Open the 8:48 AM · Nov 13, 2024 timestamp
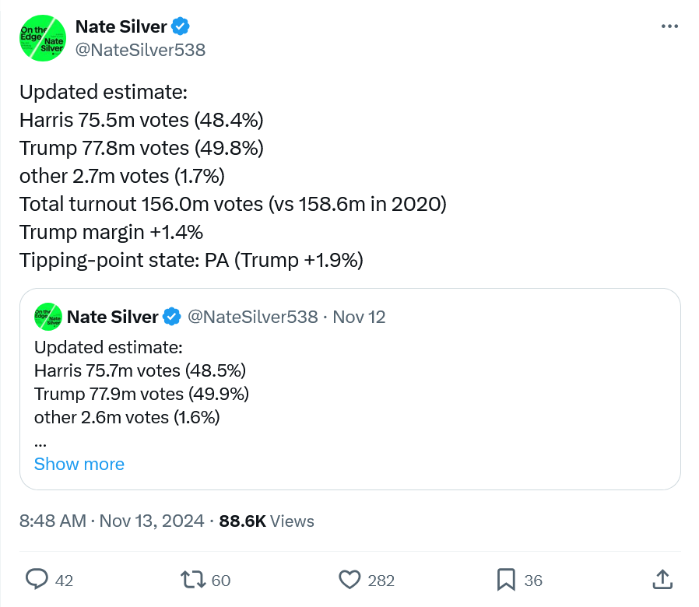Image resolution: width=699 pixels, height=607 pixels. click(x=112, y=521)
